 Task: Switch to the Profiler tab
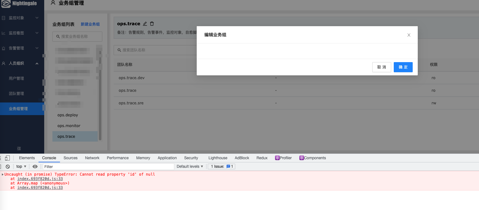[x=283, y=158]
